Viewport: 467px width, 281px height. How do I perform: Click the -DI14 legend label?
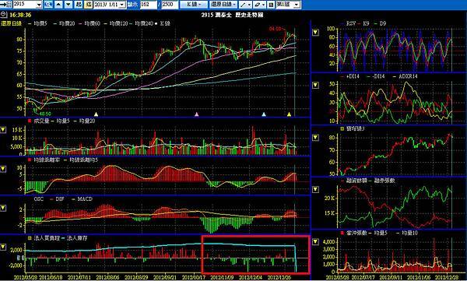click(378, 76)
